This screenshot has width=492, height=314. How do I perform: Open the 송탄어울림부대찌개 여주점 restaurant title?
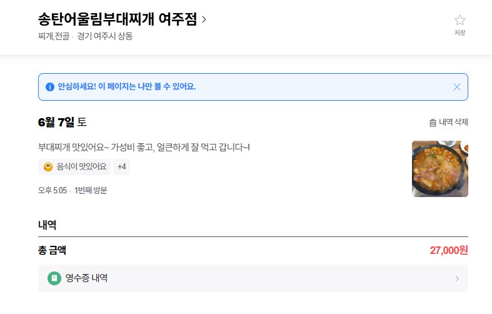(x=118, y=19)
